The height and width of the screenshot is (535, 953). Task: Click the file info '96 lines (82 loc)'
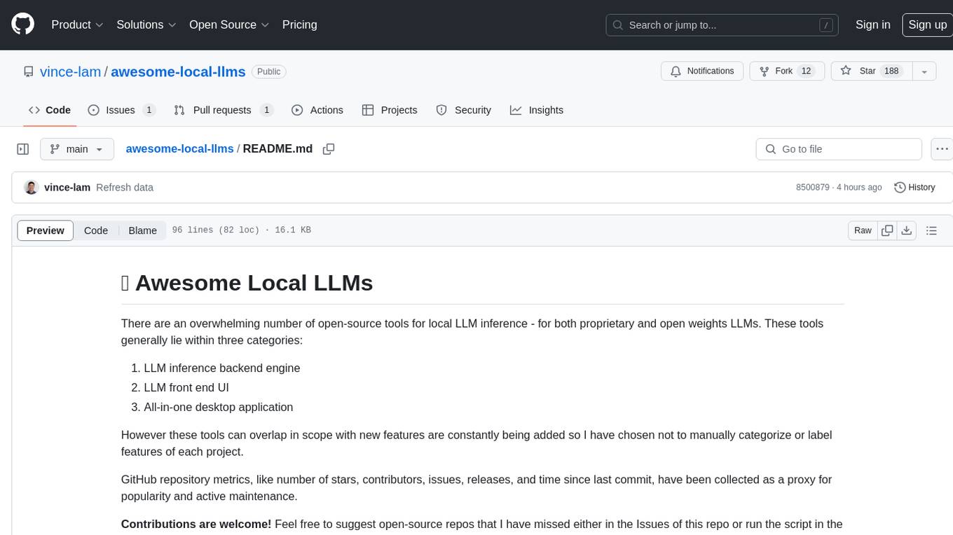tap(216, 230)
